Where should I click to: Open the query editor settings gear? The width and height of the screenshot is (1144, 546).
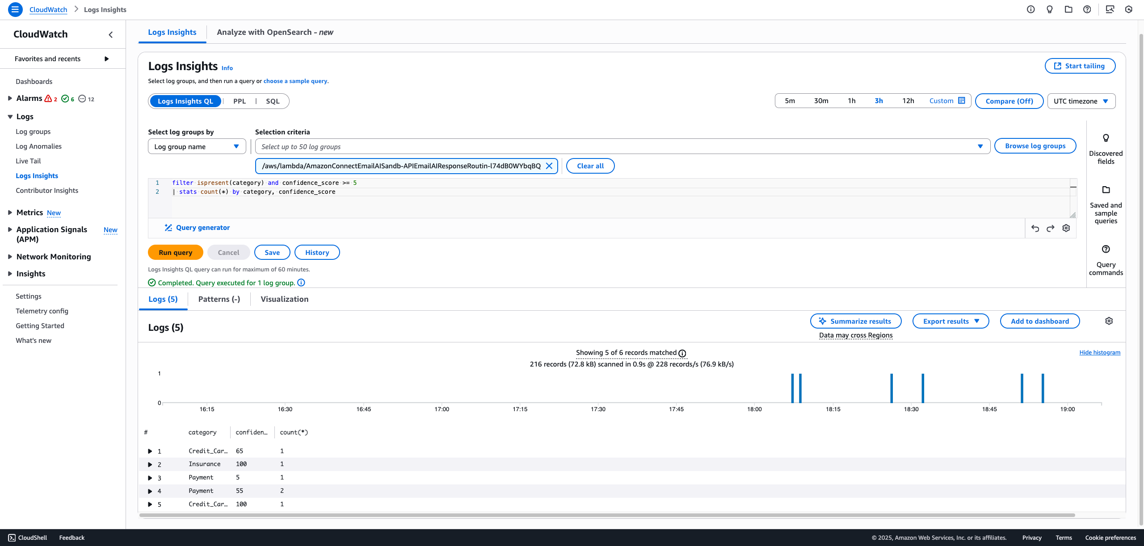[x=1066, y=228]
